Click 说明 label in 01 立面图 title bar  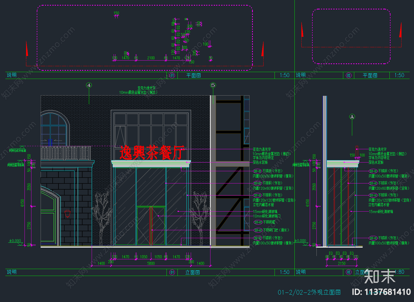12,272
